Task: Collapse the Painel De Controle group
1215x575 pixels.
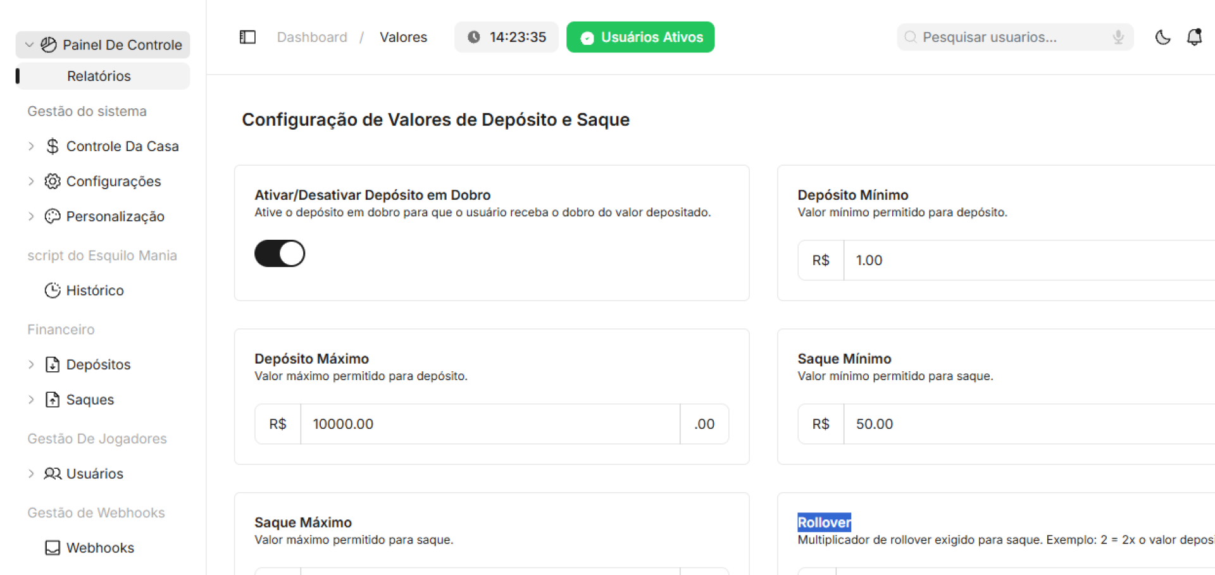Action: 29,45
